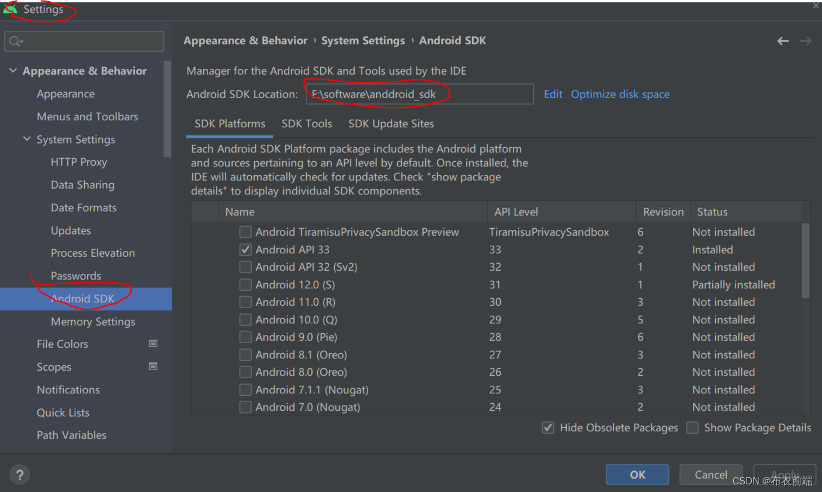
Task: Click the Android Studio logo in title bar
Action: pyautogui.click(x=10, y=9)
